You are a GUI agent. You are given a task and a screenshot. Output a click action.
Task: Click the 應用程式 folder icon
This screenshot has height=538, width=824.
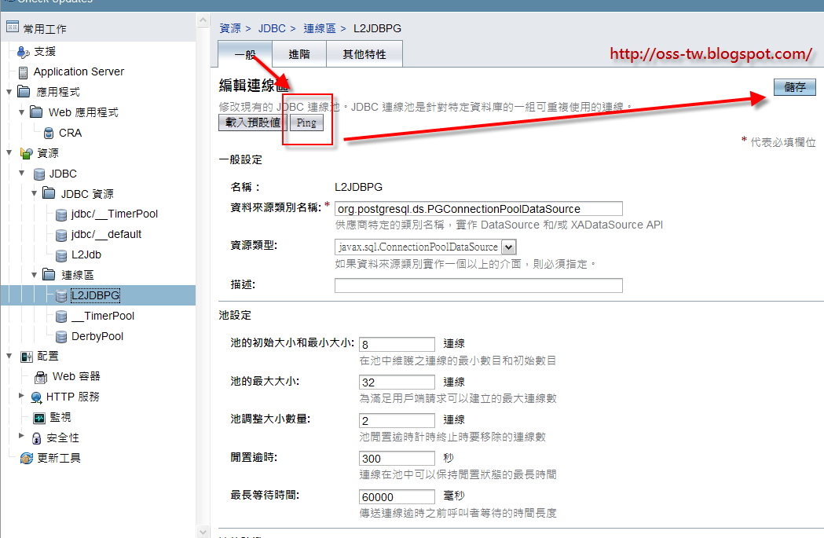click(24, 91)
